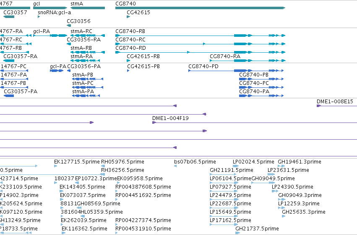The image size is (357, 235).
Task: Select EST GH25635.3prime
Action: tap(284, 217)
